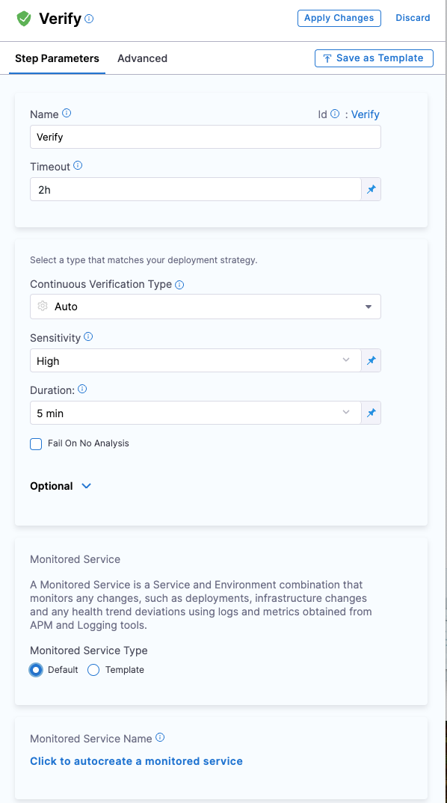Image resolution: width=447 pixels, height=803 pixels.
Task: Click the info icon next to Sensitivity
Action: point(87,336)
